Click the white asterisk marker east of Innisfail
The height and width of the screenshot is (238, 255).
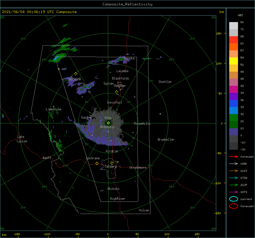[135, 97]
